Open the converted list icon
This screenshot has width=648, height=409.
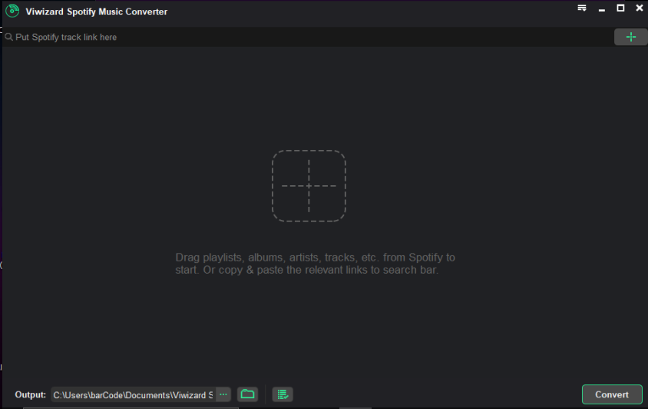pyautogui.click(x=283, y=394)
